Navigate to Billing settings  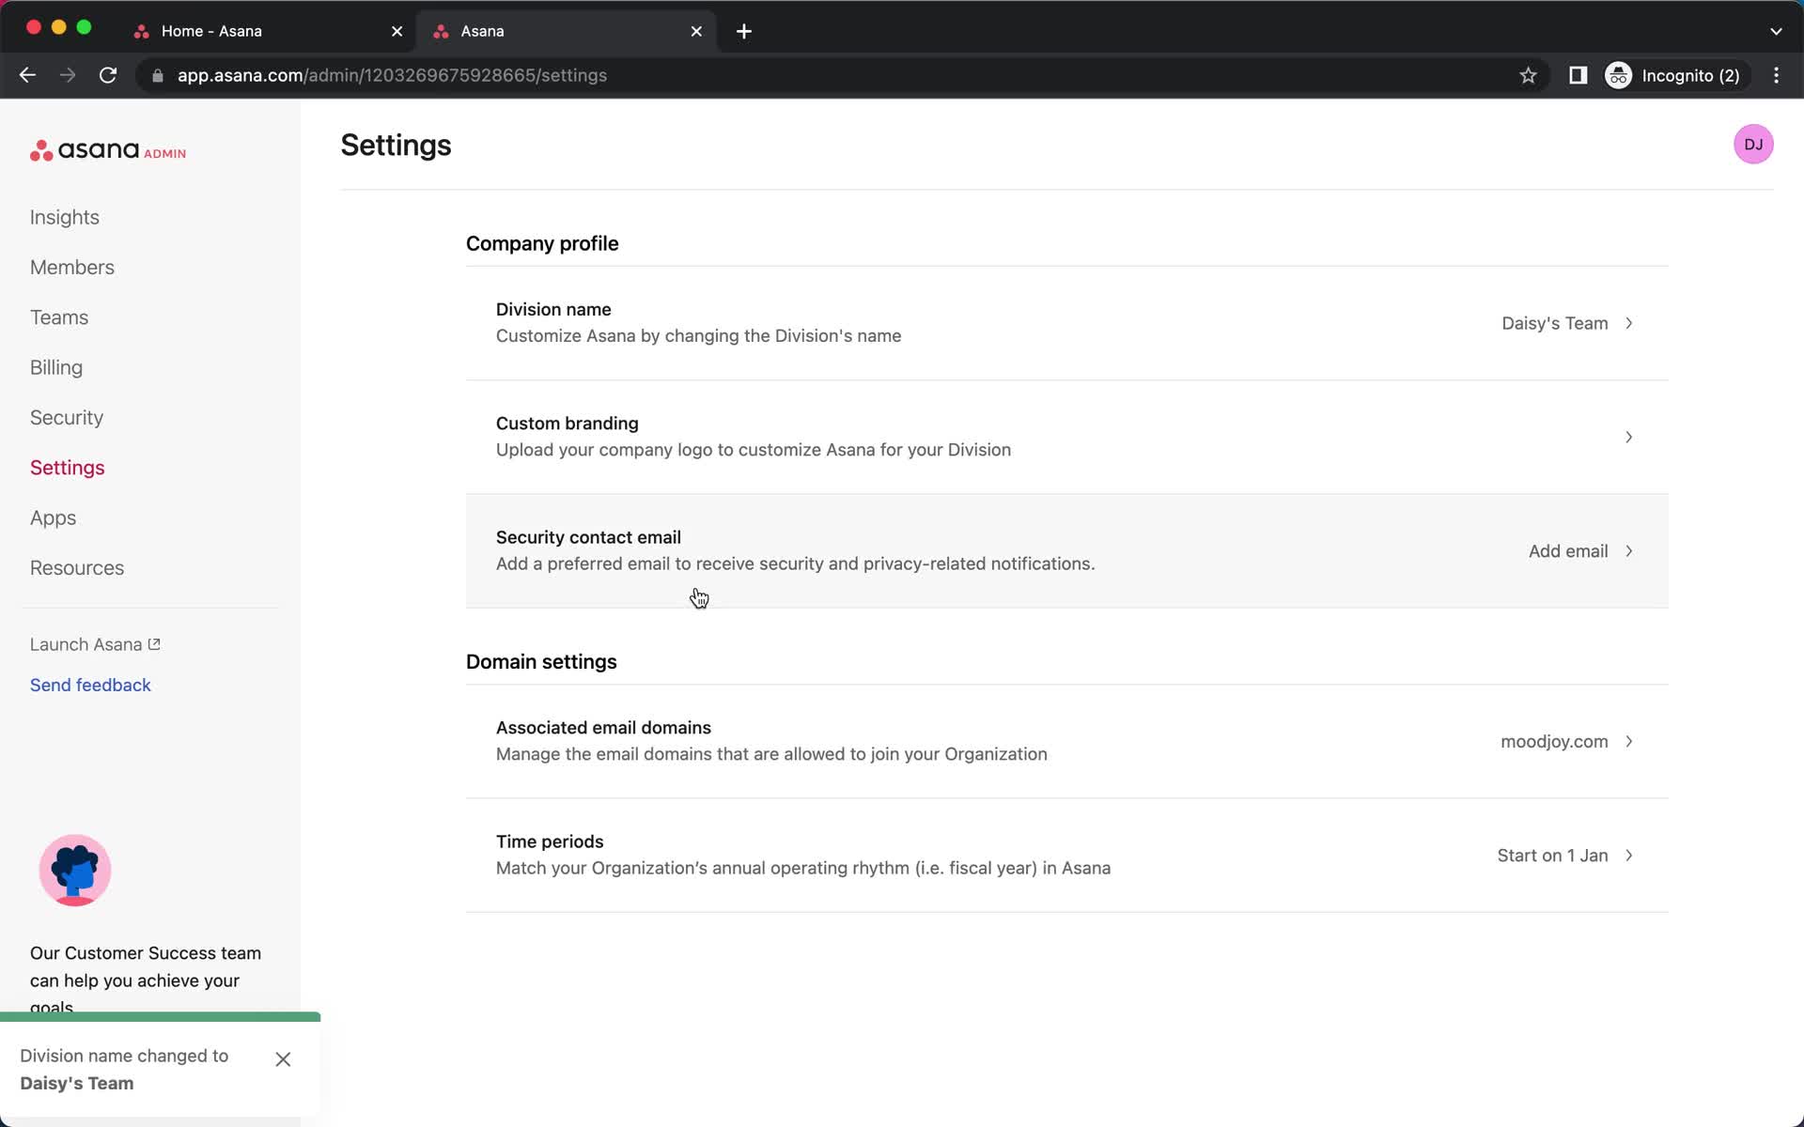55,366
